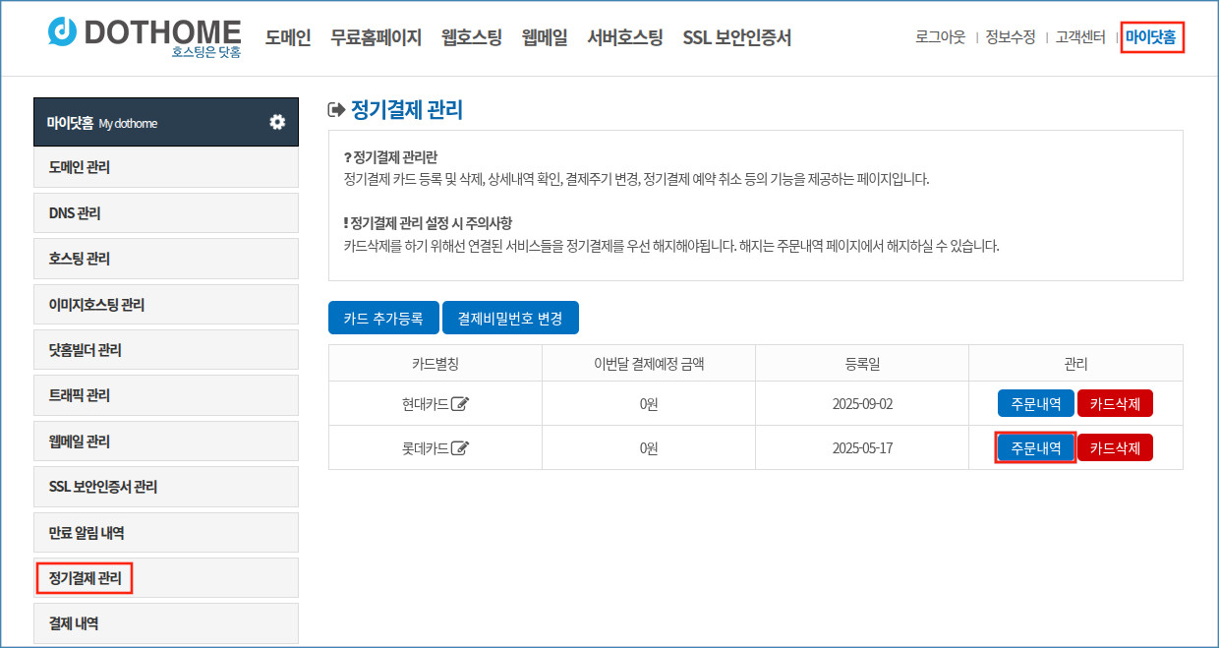Click arrow icon beside 정기결제 관리 title
Image resolution: width=1219 pixels, height=648 pixels.
click(x=336, y=110)
